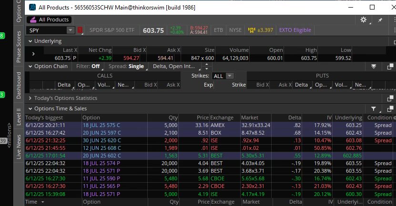Select the 18 JUL 25 574 P option

click(x=102, y=163)
